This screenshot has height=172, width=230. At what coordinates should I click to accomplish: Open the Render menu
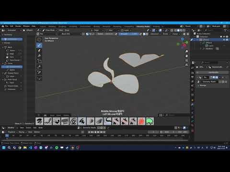click(x=18, y=26)
